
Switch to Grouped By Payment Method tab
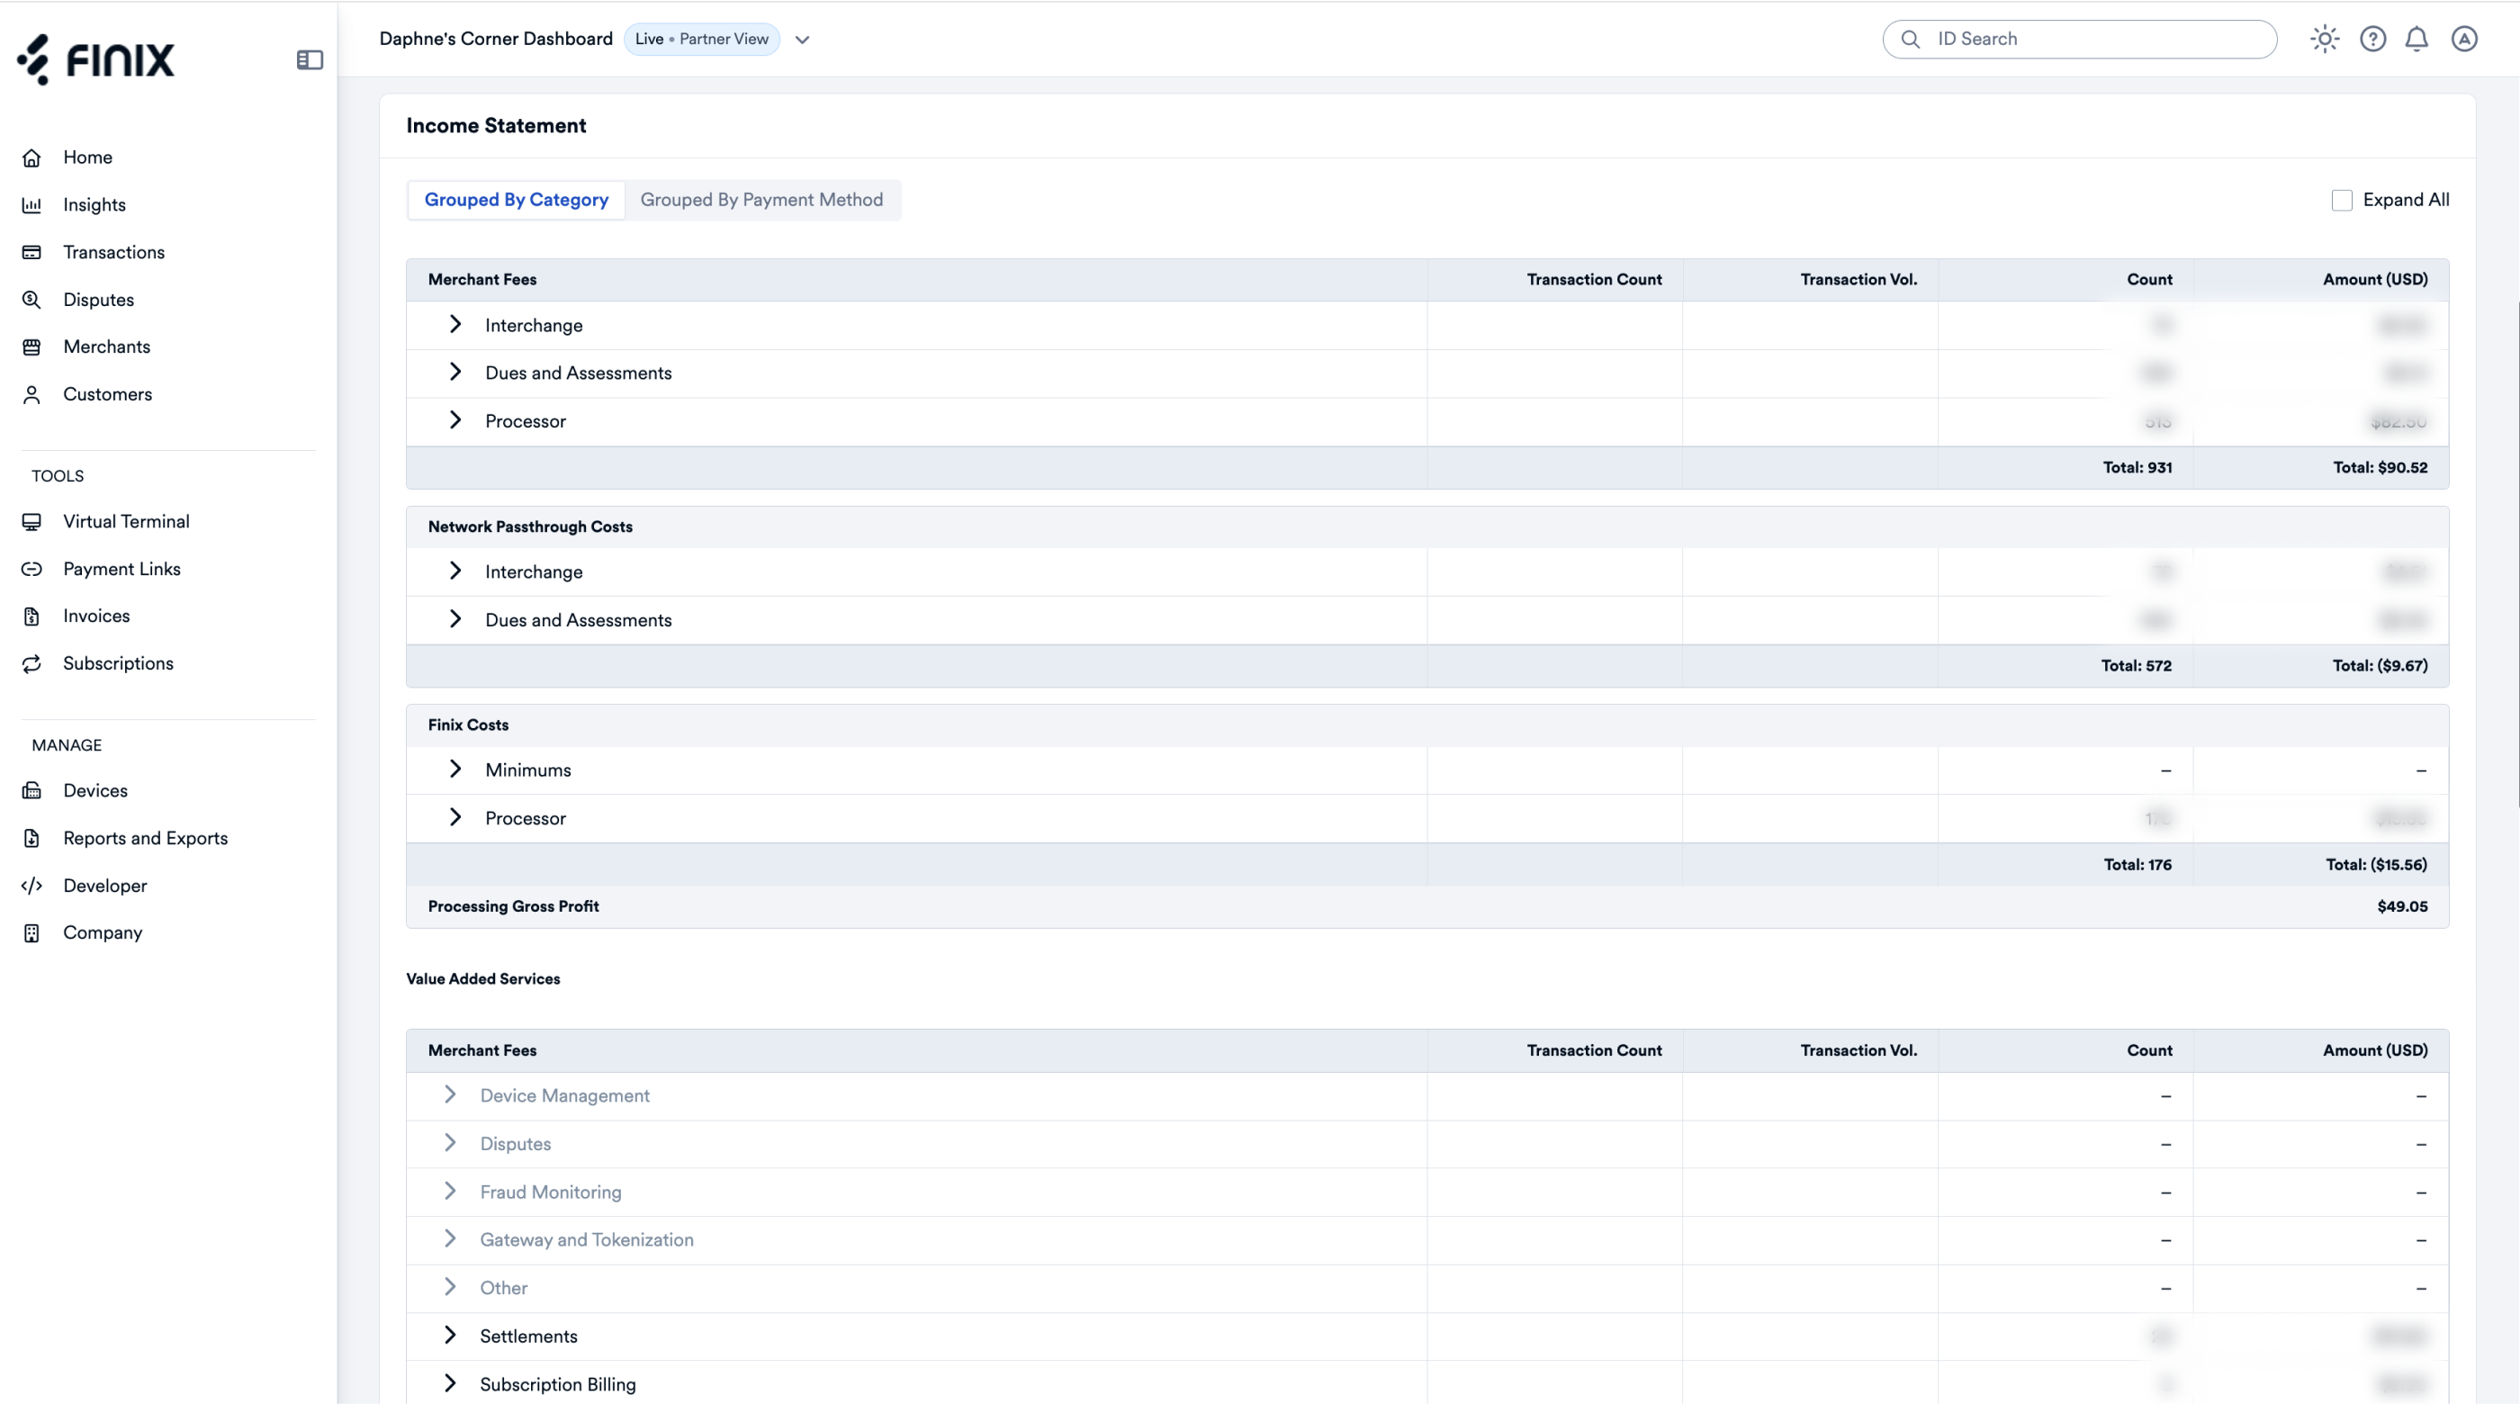pyautogui.click(x=761, y=201)
